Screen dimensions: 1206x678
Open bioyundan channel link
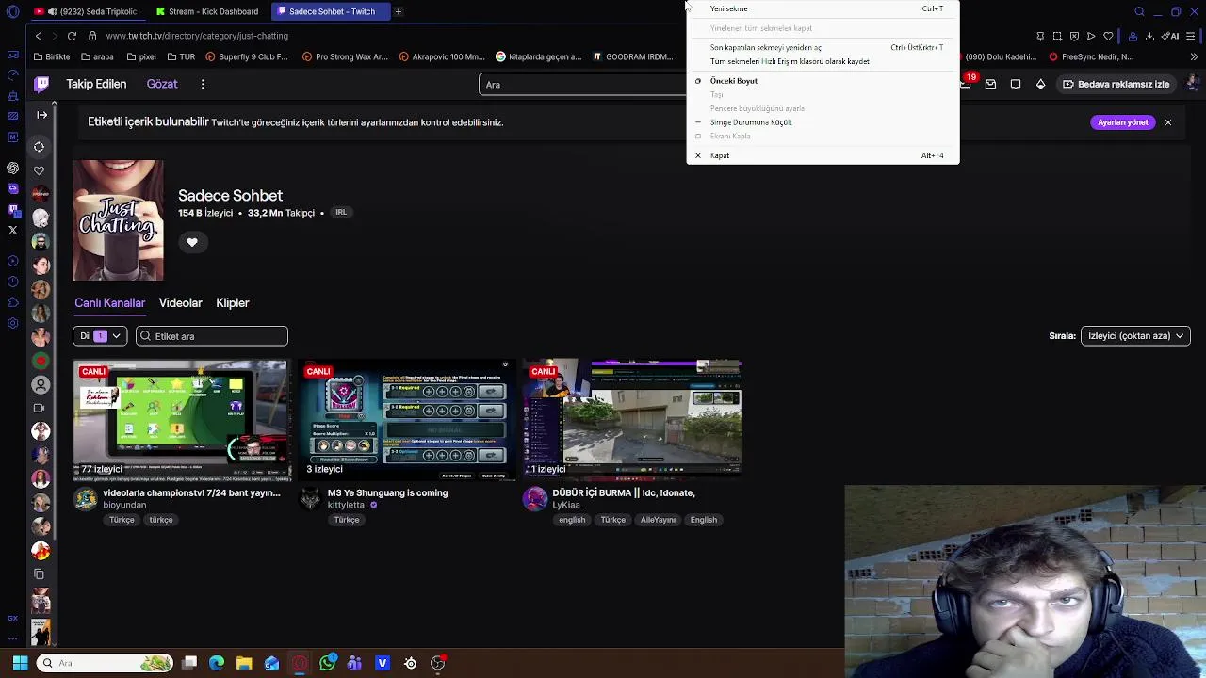click(x=124, y=505)
